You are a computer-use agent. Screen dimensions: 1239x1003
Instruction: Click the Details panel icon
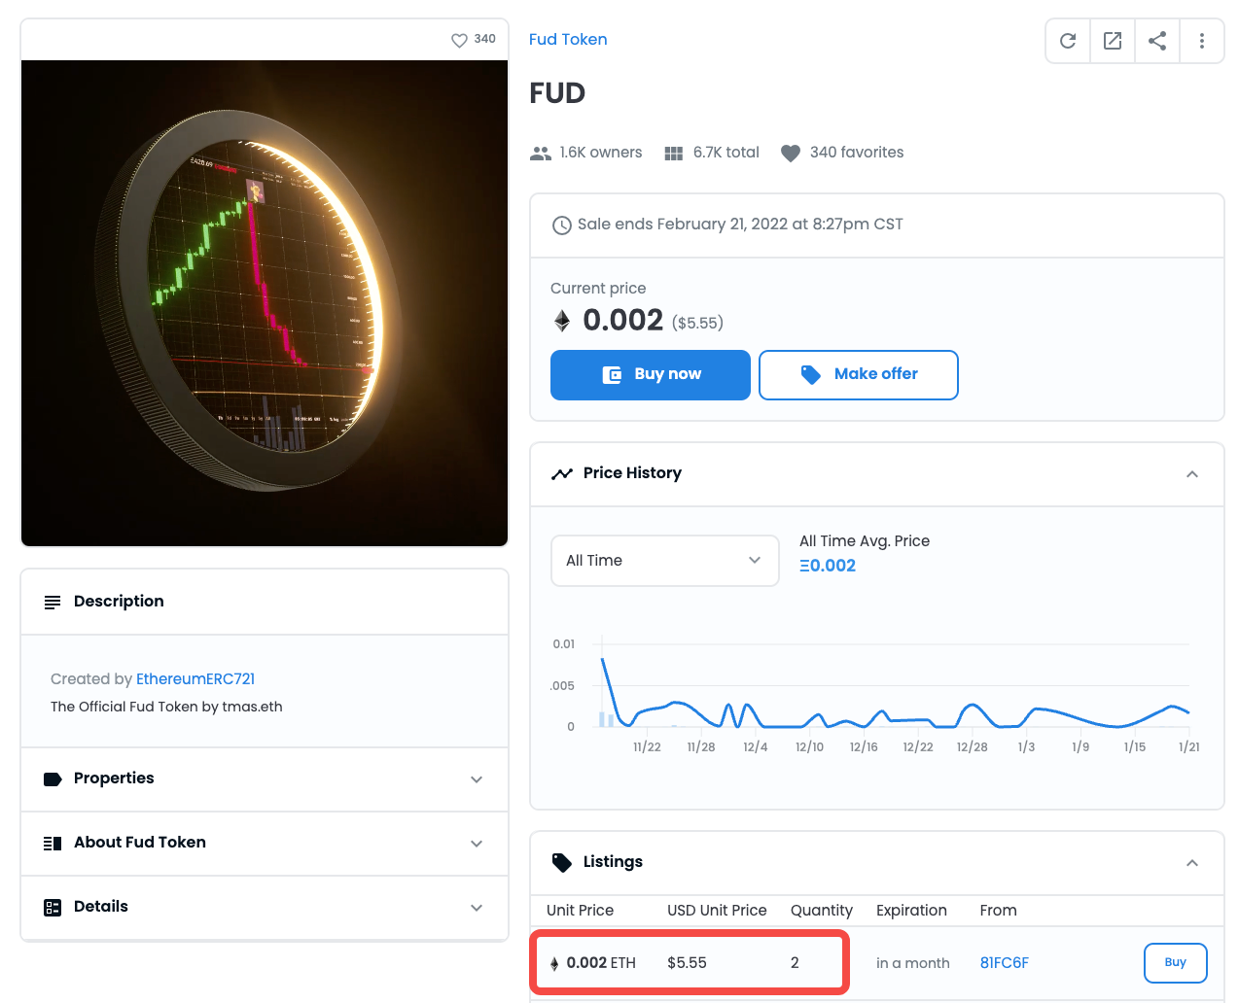pos(53,908)
